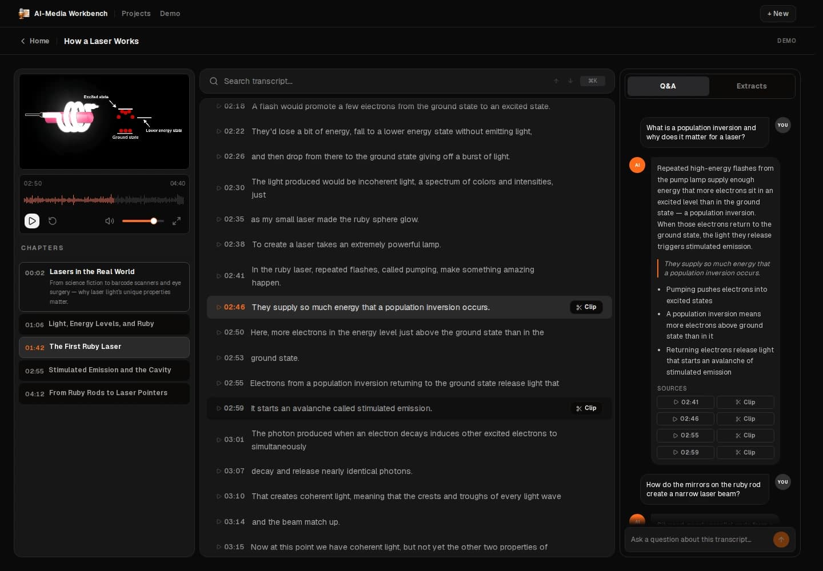
Task: Play the video with the play button
Action: click(x=32, y=221)
